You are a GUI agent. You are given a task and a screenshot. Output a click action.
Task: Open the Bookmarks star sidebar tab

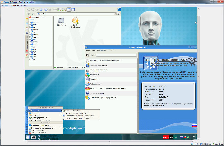[x=27, y=18]
